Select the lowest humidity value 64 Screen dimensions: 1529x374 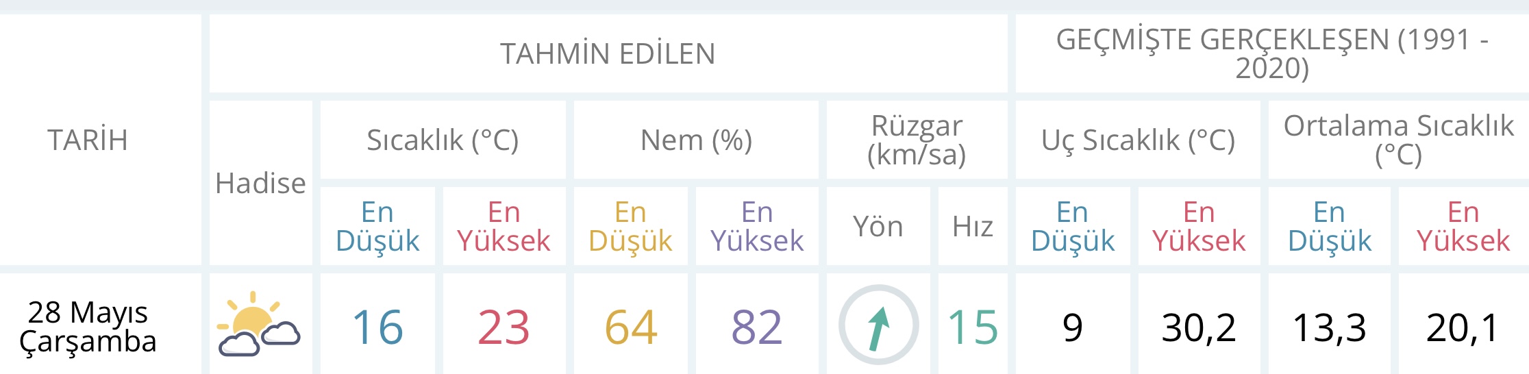point(630,327)
